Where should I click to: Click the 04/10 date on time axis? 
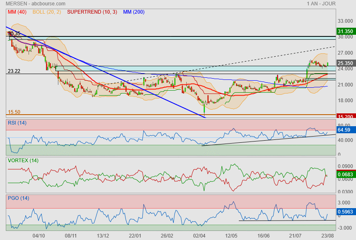(x=38, y=235)
